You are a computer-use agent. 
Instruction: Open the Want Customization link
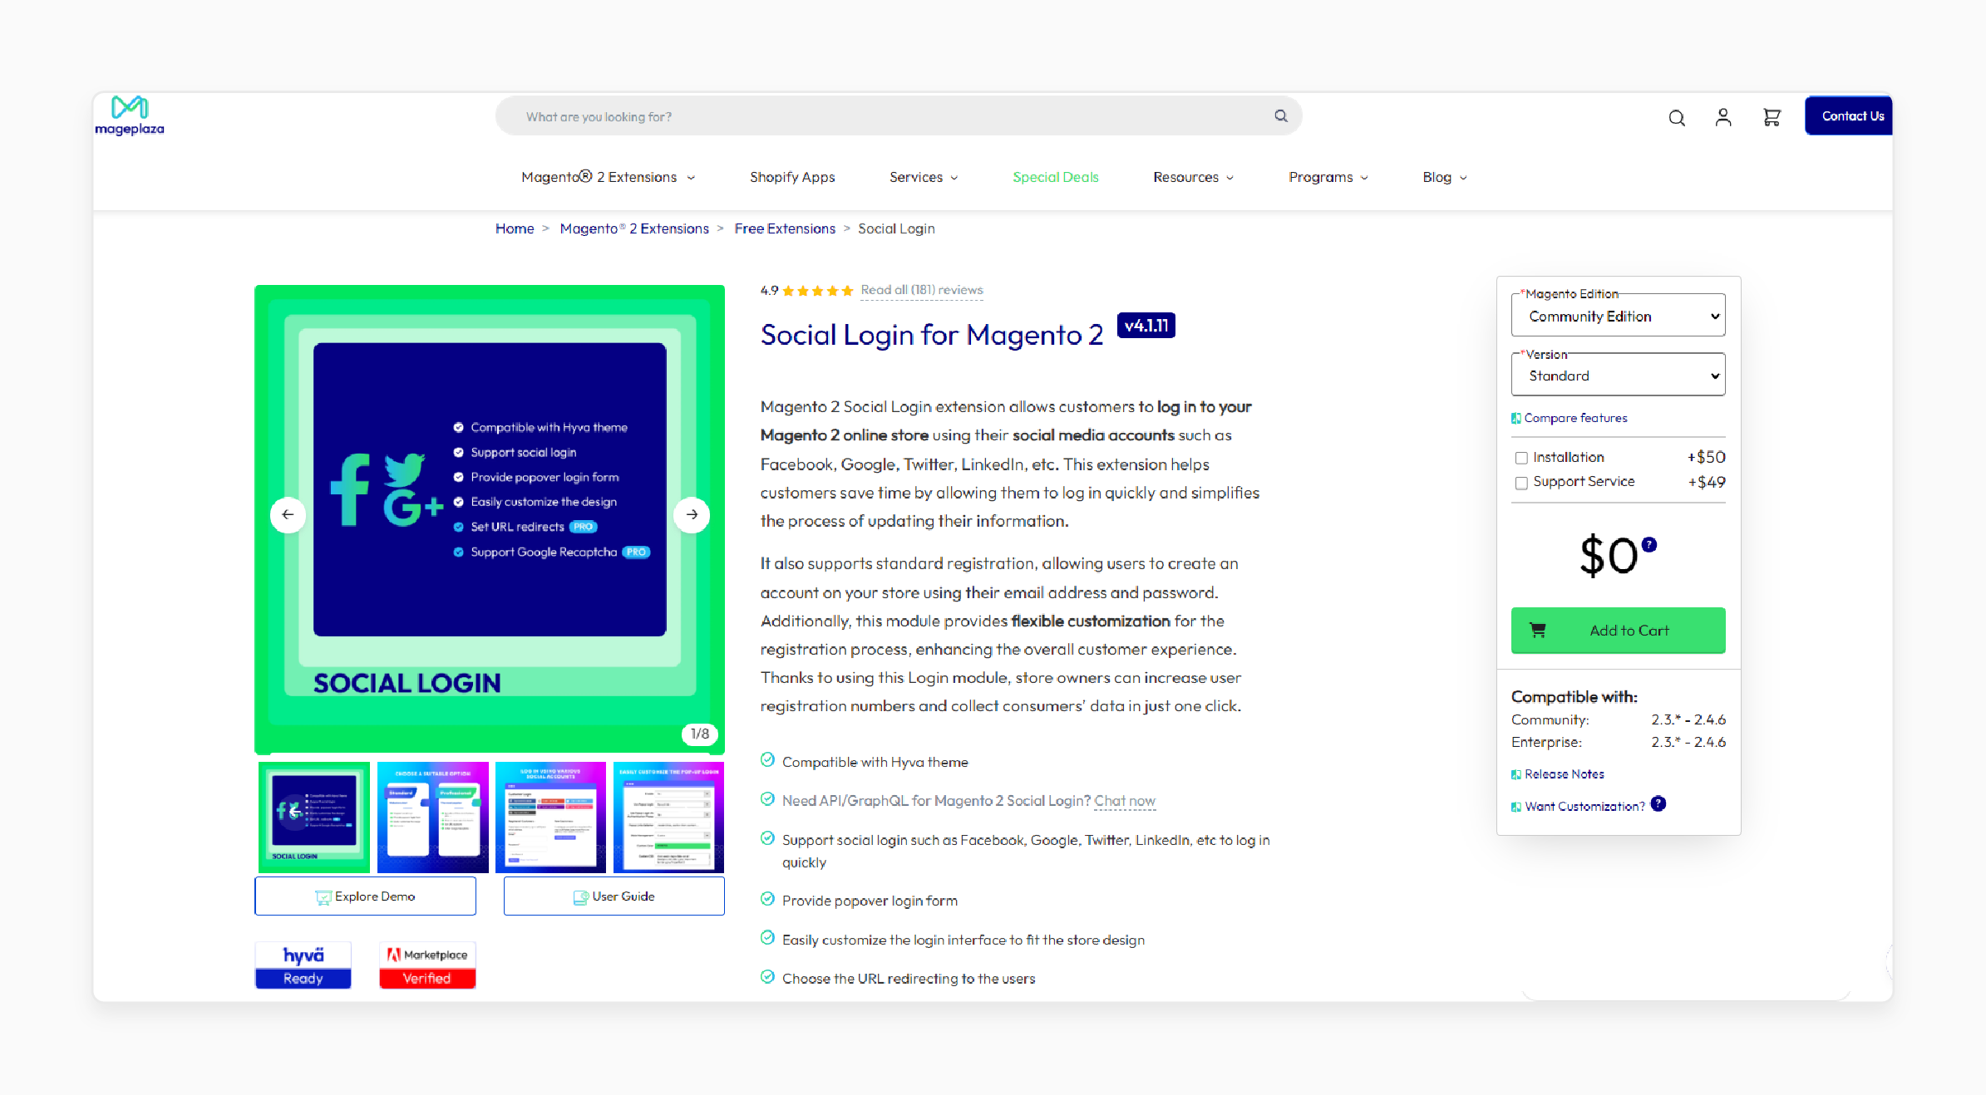point(1584,806)
